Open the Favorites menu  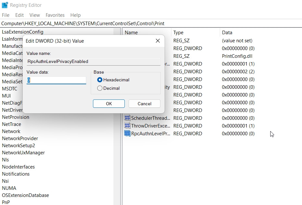(55, 15)
